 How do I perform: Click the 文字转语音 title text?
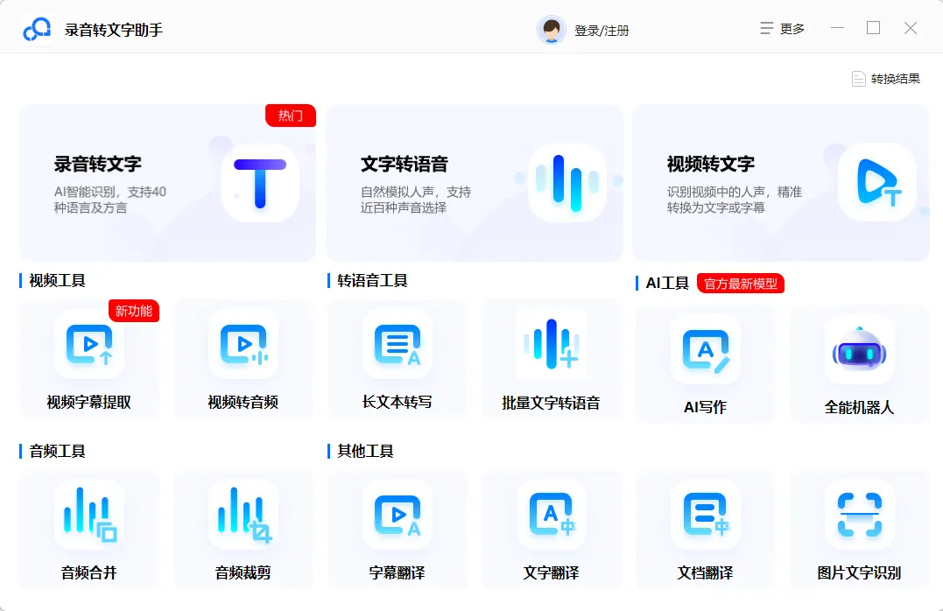[405, 165]
